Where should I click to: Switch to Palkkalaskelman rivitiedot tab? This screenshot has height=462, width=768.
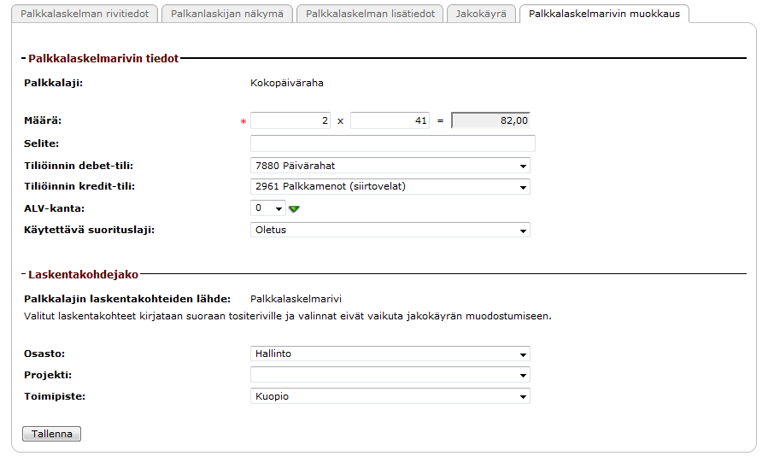click(85, 14)
